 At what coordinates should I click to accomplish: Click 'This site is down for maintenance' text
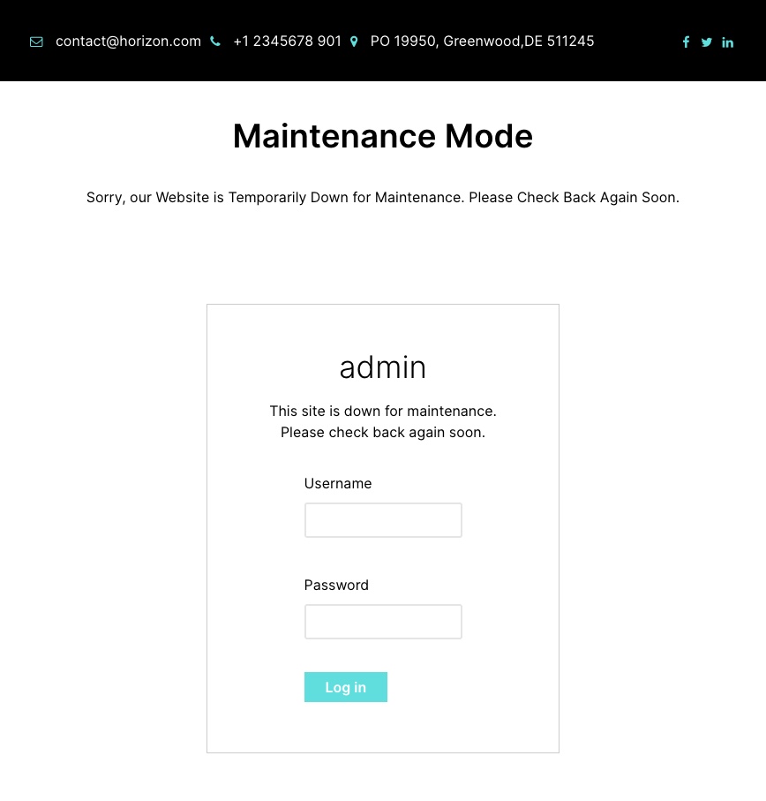382,412
